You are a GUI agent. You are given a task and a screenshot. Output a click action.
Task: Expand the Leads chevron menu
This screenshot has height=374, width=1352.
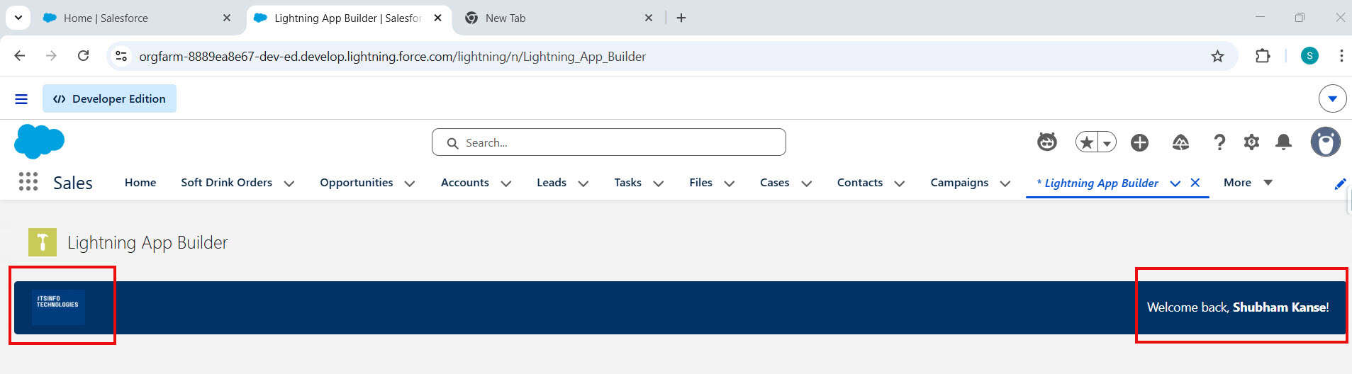tap(583, 183)
